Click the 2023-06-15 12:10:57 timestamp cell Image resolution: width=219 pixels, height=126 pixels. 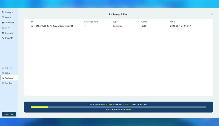(x=180, y=26)
